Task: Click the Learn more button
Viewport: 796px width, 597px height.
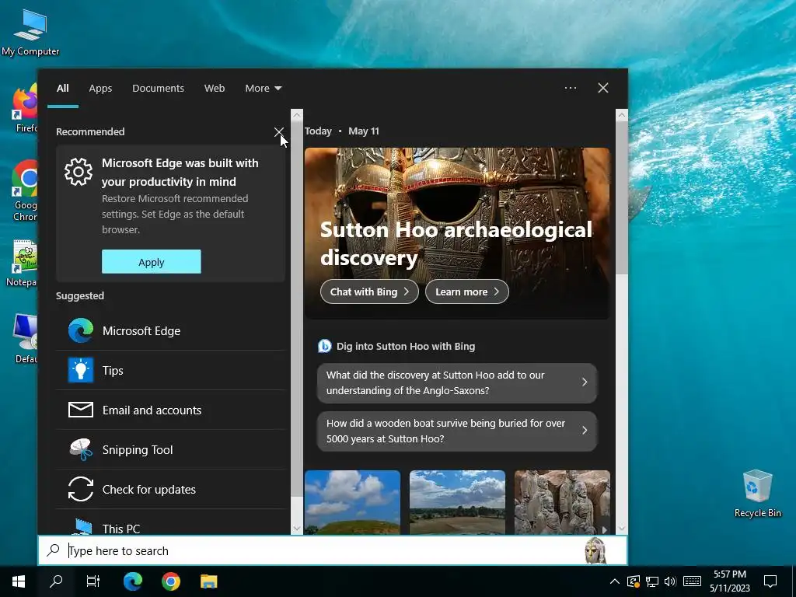Action: pos(466,292)
